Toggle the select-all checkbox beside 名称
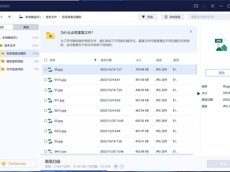 point(46,60)
